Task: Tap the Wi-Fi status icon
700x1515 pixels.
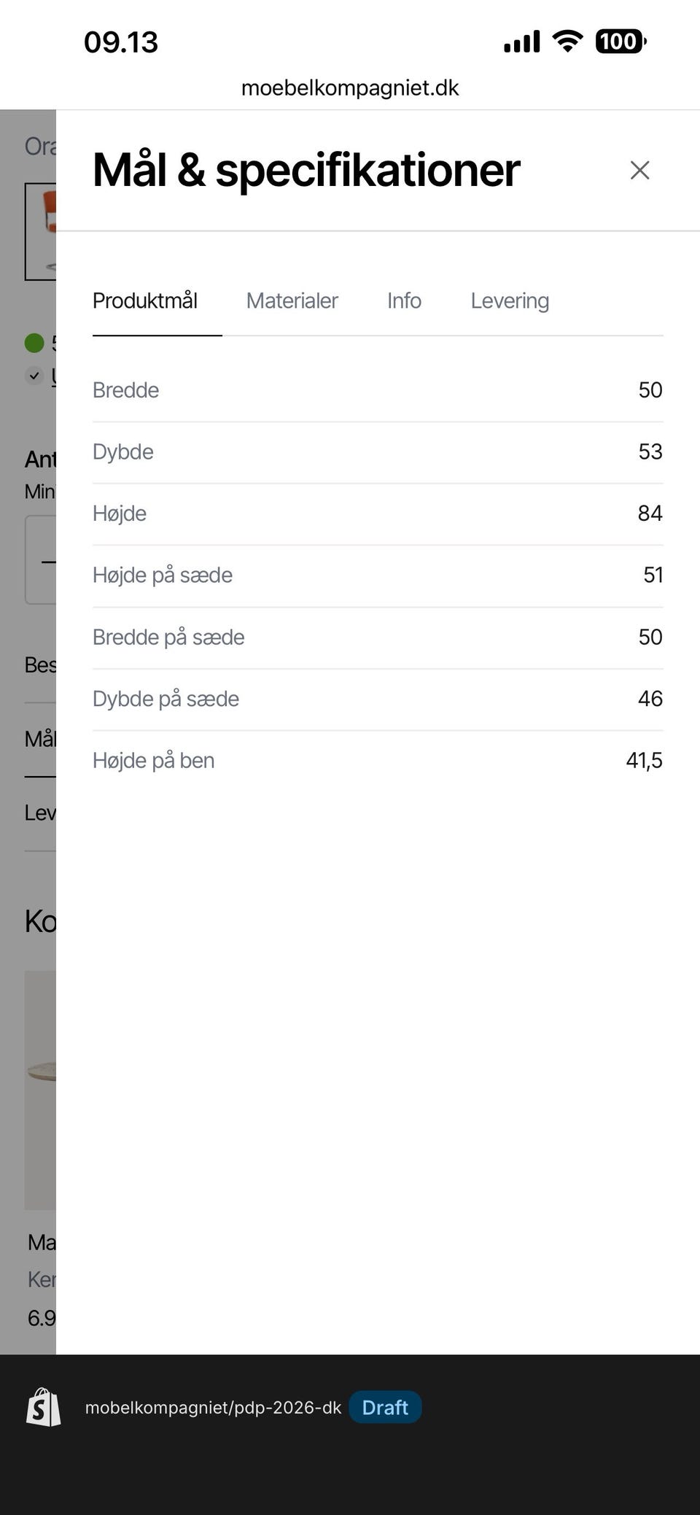Action: tap(567, 42)
